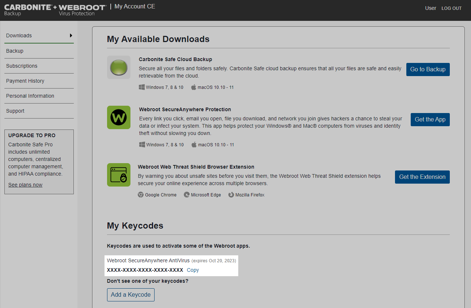Viewport: 471px width, 308px height.
Task: Copy the SecureAnywhere AntiVirus keycode
Action: tap(193, 270)
